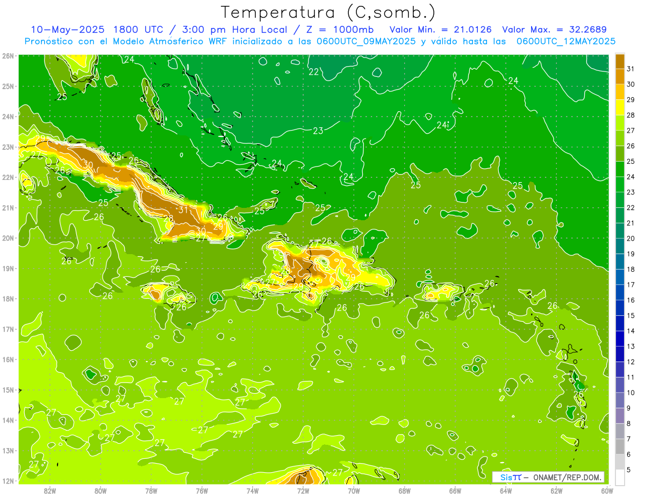Click the green color bar segment between 23 and 24
Viewport: 645px width, 498px height.
click(620, 184)
